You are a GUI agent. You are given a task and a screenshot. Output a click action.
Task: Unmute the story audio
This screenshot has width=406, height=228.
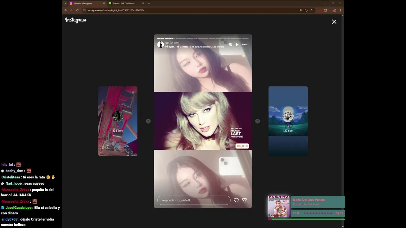coord(230,45)
